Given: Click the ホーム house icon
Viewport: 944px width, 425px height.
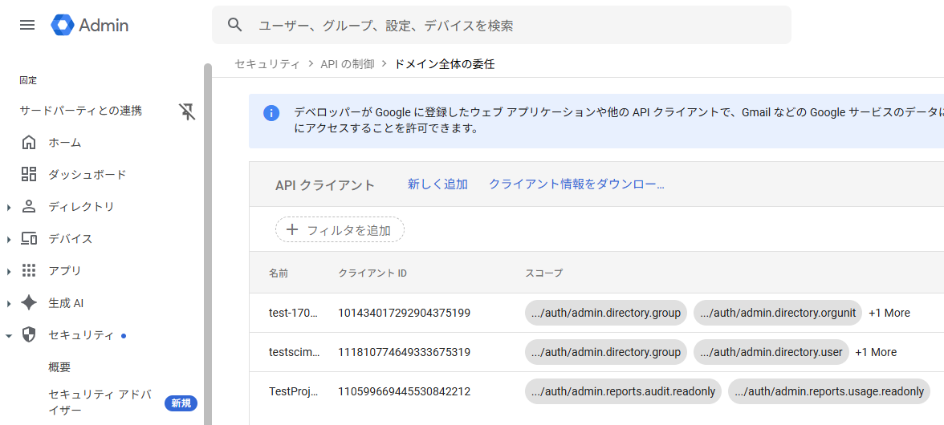Looking at the screenshot, I should 29,143.
